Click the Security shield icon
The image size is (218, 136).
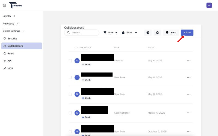pos(5,38)
